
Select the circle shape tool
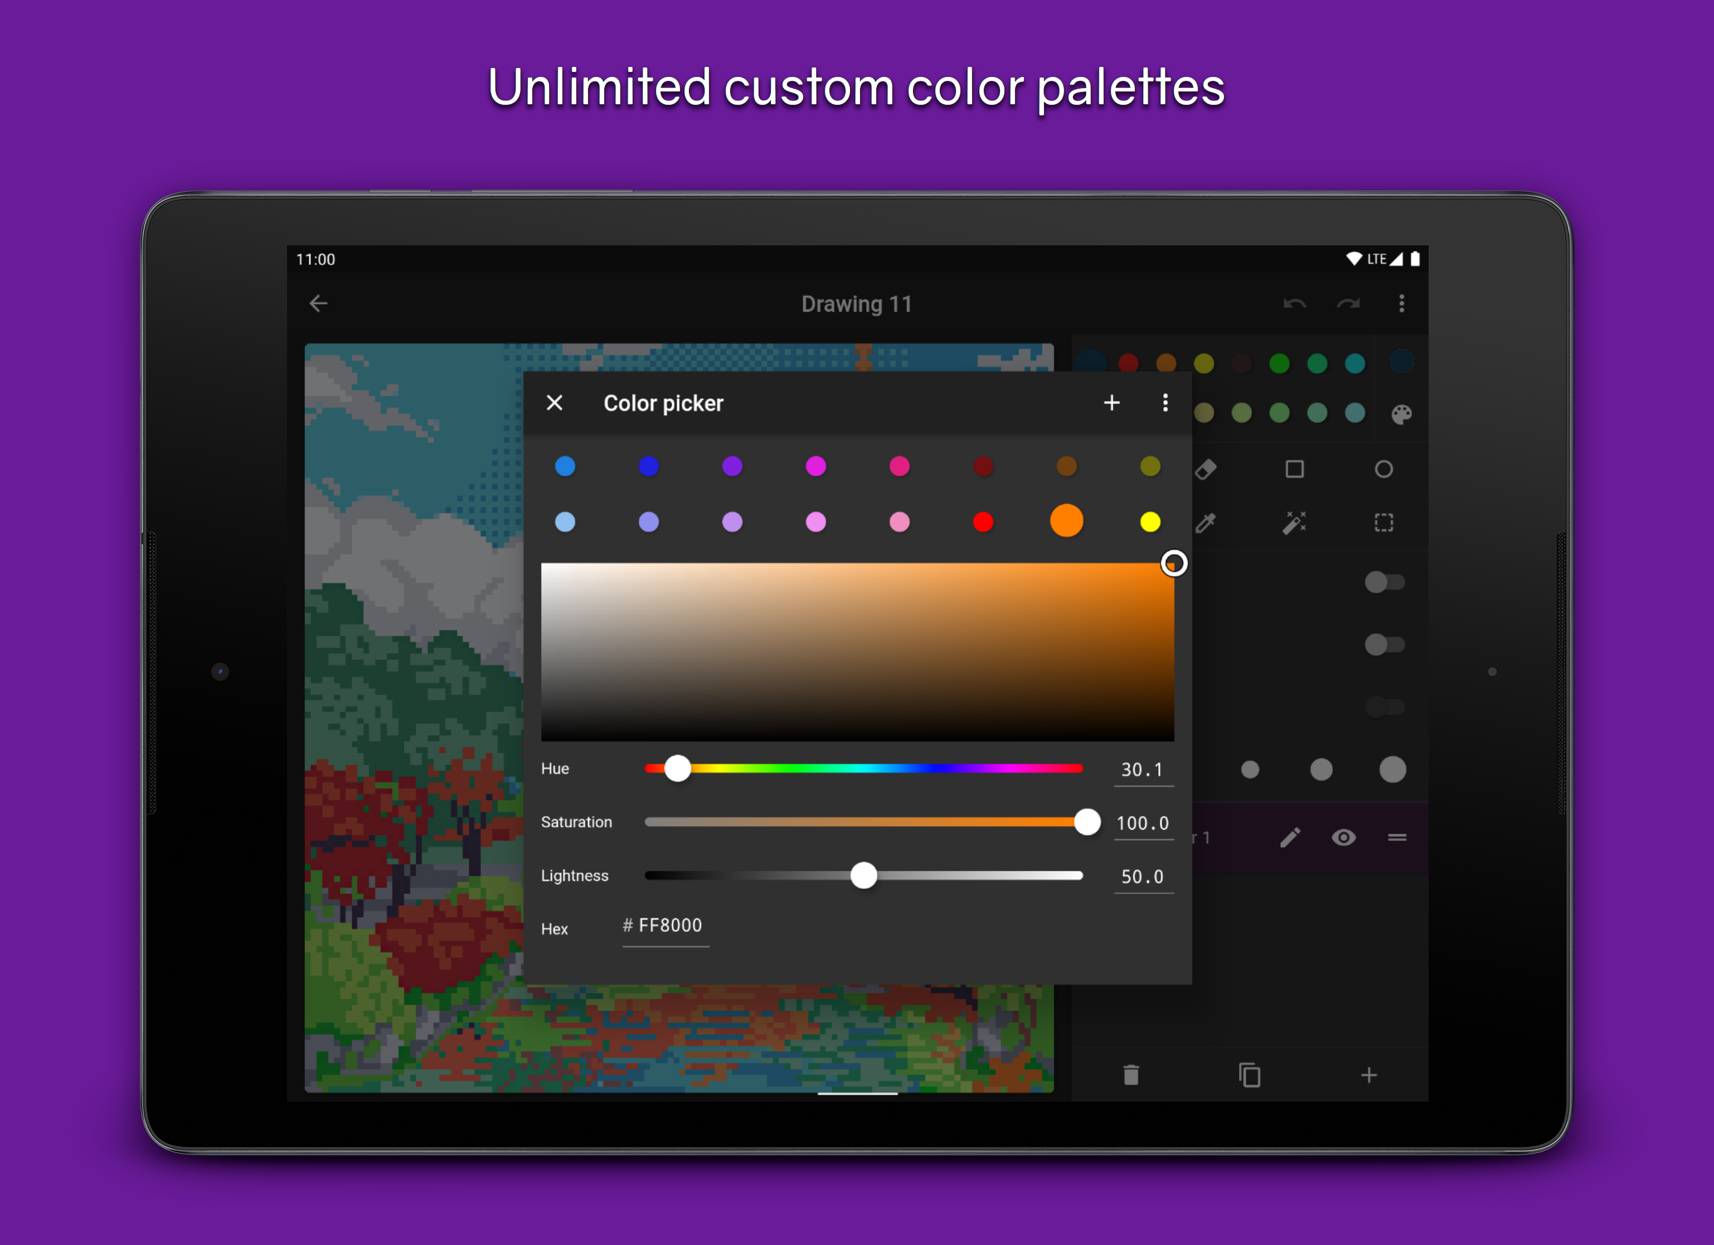coord(1383,469)
